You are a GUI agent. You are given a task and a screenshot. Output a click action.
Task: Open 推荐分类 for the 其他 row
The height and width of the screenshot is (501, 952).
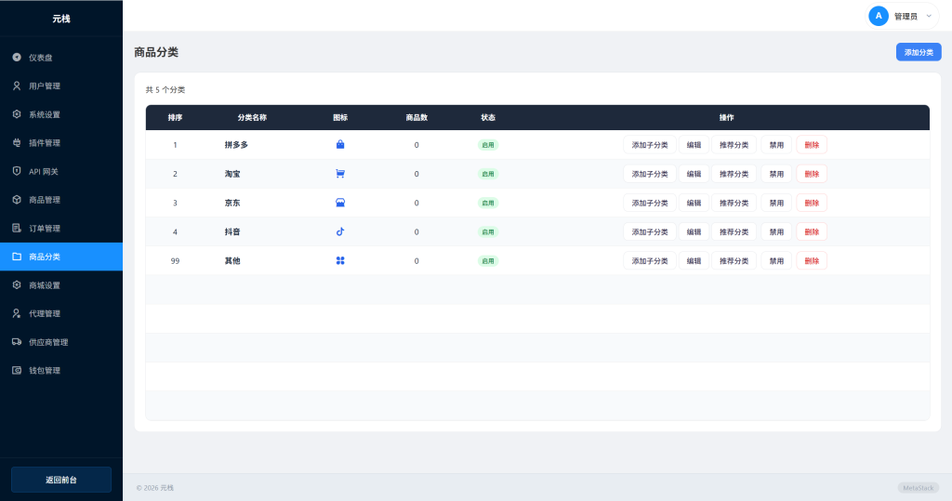tap(734, 261)
